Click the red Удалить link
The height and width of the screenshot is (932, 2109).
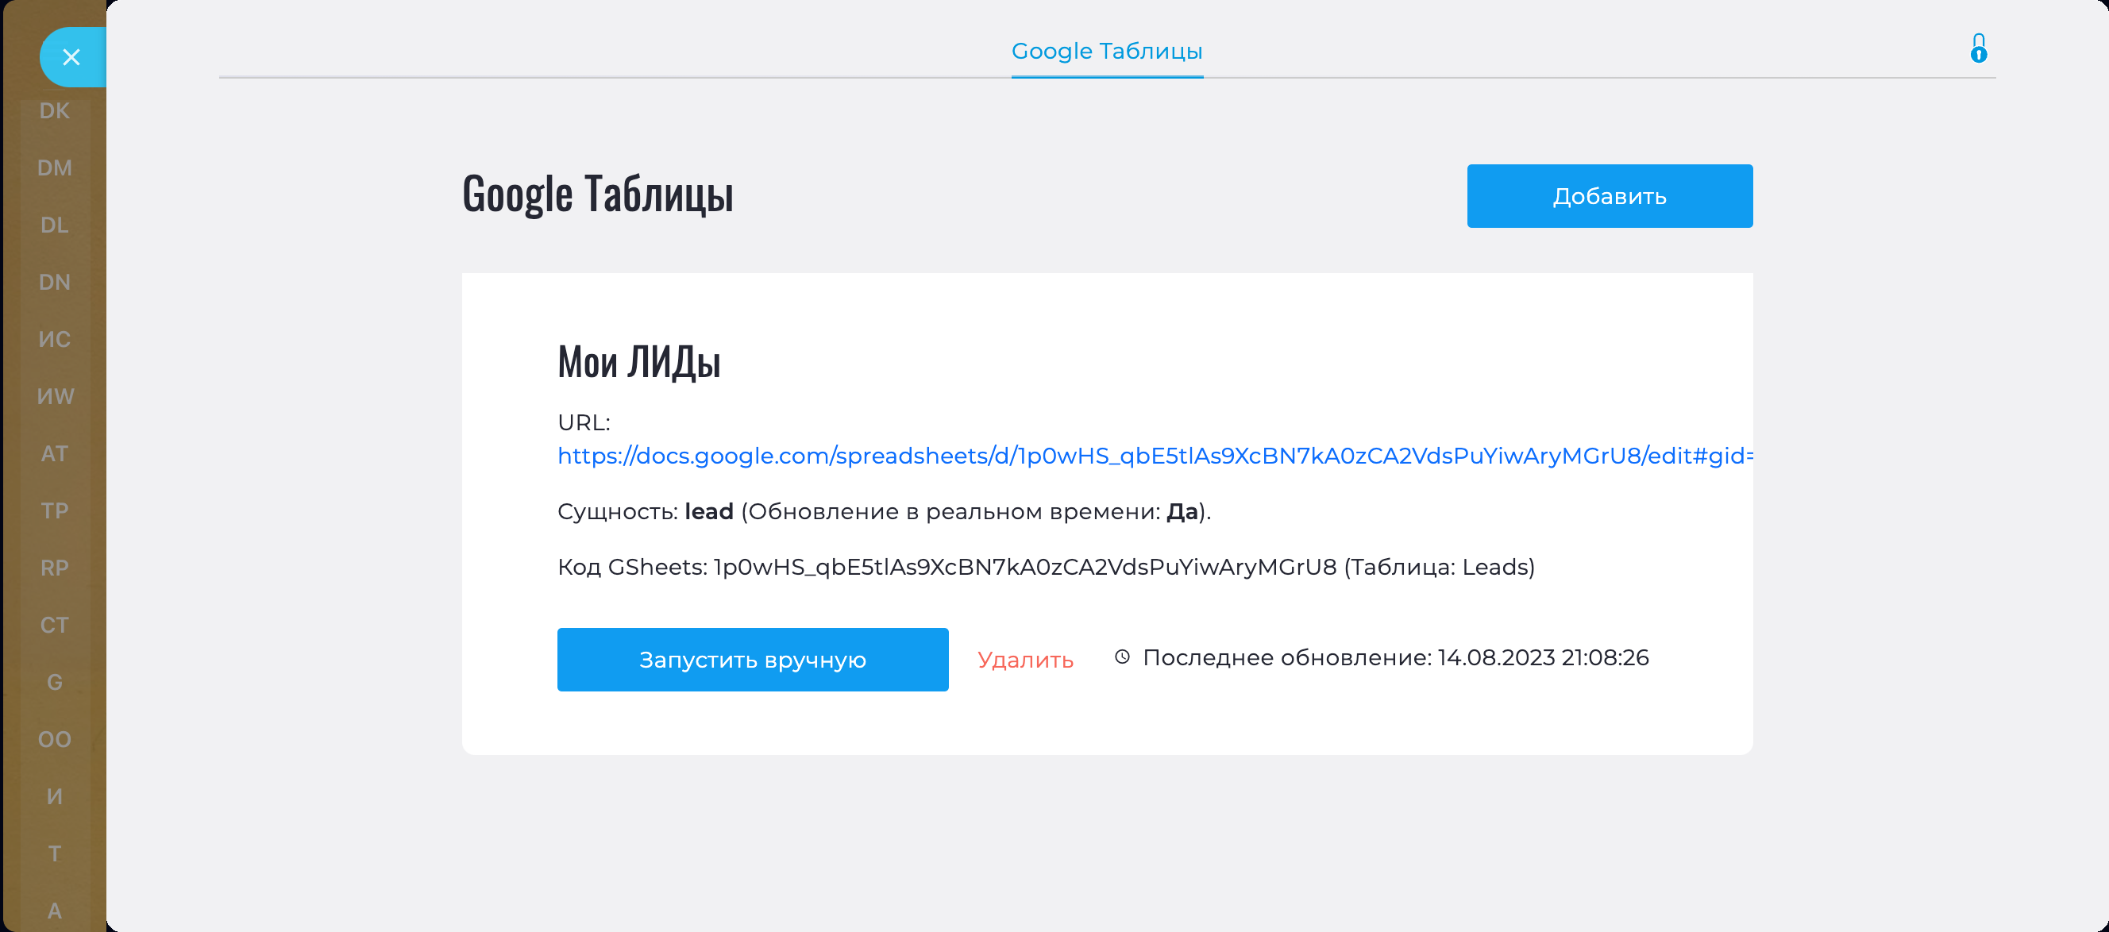(1025, 660)
